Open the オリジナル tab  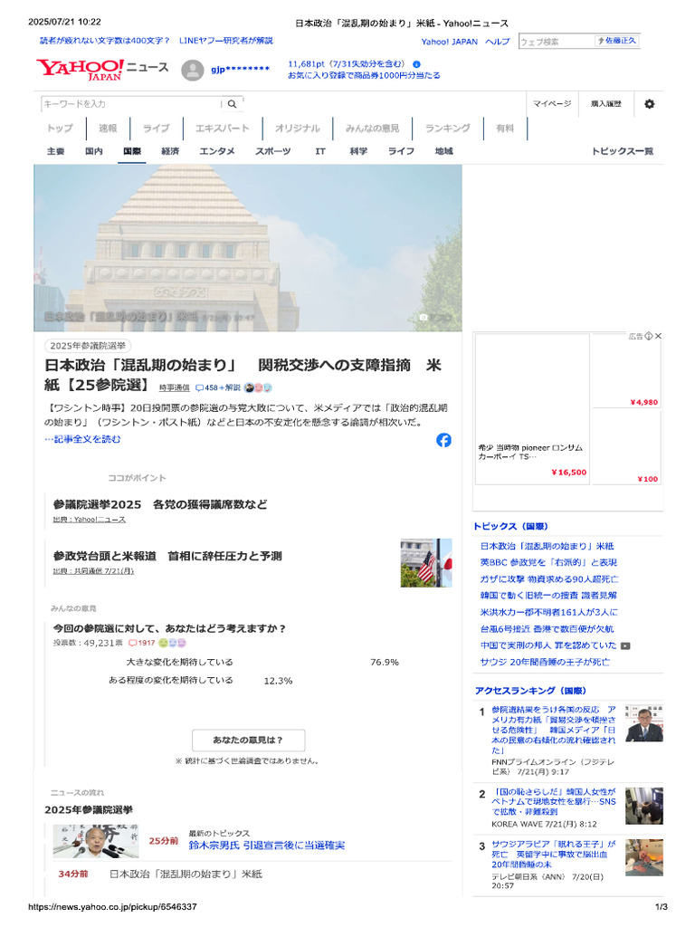(297, 129)
